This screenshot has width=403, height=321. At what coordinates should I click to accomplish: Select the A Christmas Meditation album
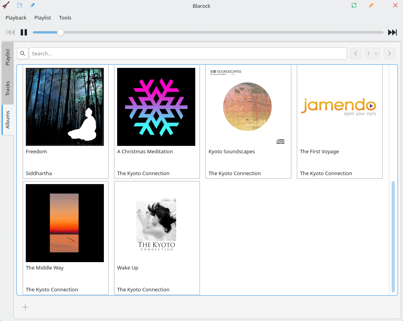point(156,107)
